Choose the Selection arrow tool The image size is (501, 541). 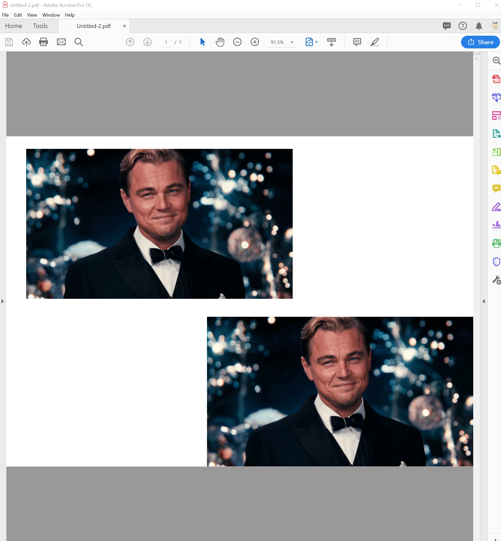coord(203,42)
